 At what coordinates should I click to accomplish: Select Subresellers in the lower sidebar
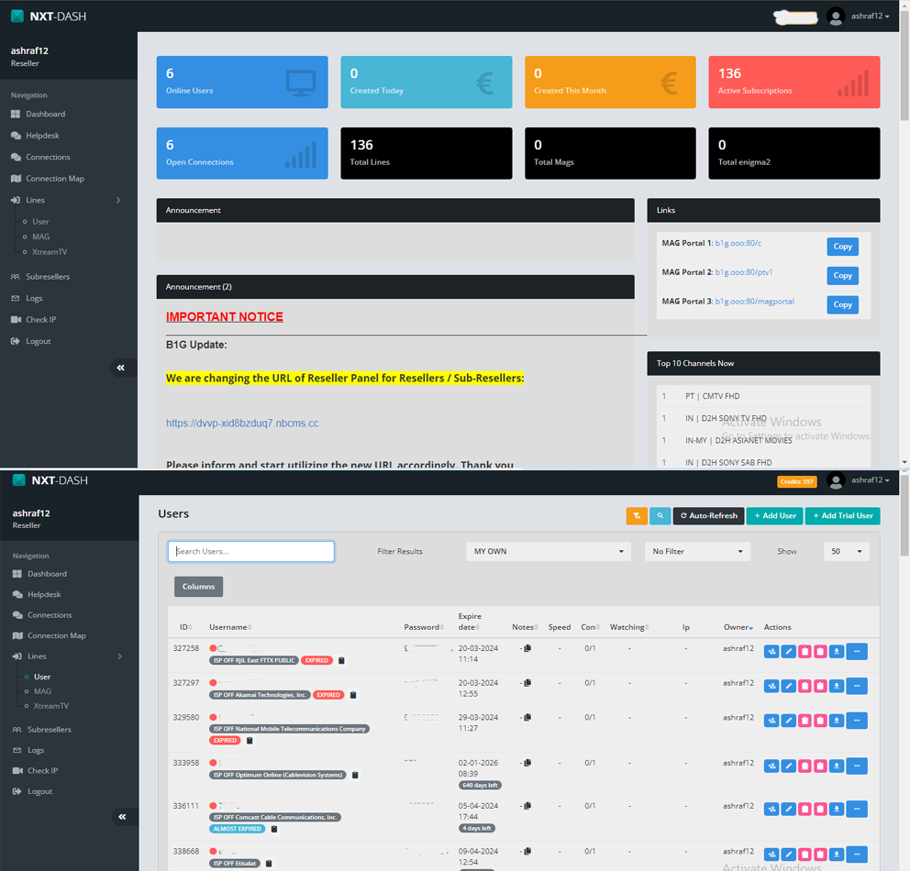point(50,730)
